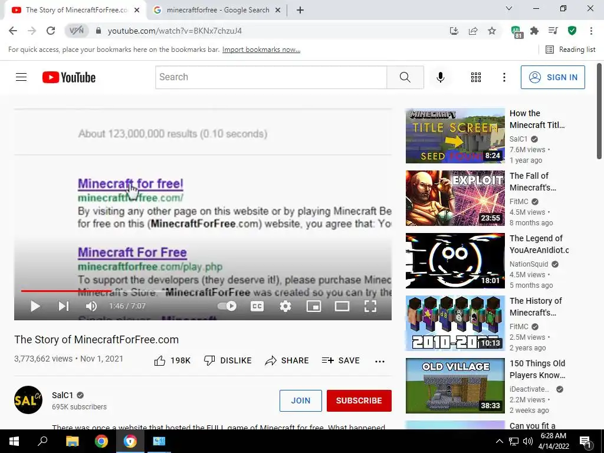Toggle the browser VPN badge
Screen dimensions: 604x453
tap(76, 31)
